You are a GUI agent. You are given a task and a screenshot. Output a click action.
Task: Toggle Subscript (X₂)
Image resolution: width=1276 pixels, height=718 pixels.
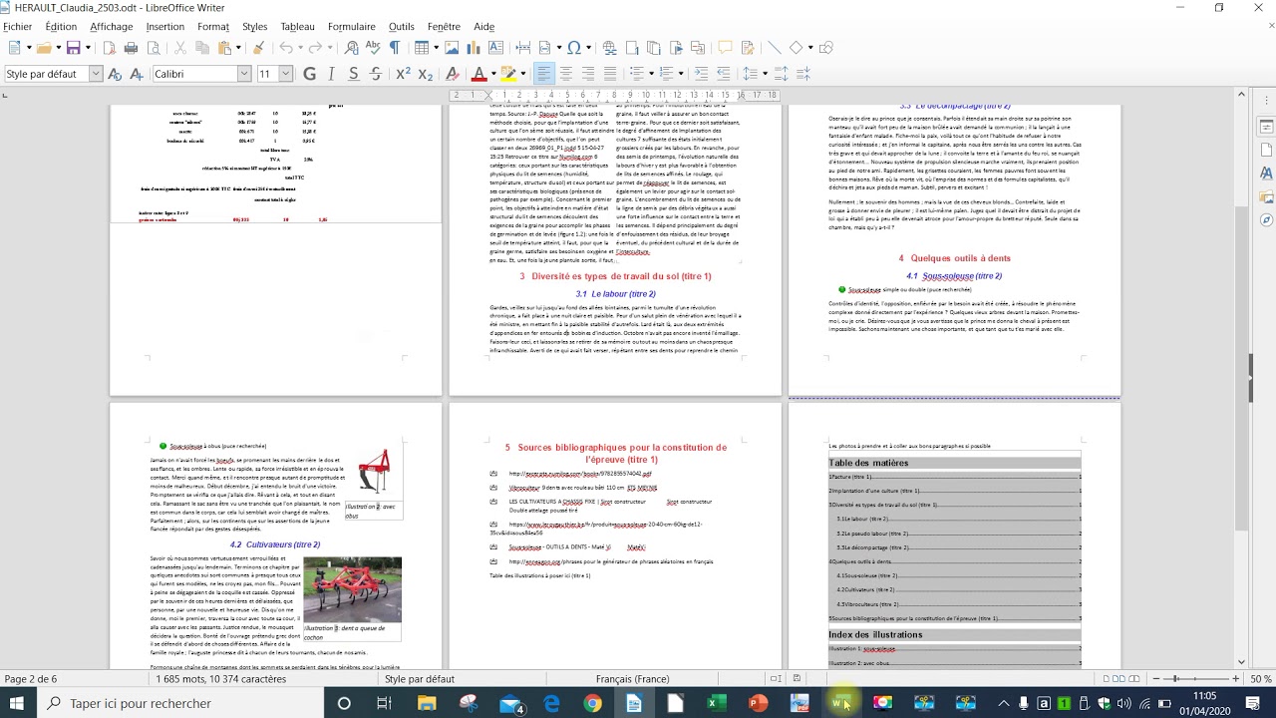425,74
